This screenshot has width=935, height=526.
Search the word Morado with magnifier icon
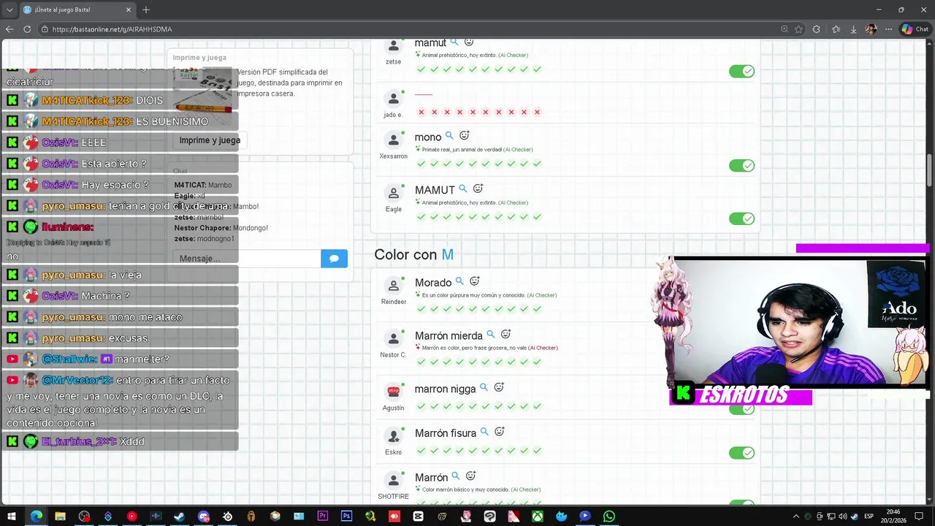(459, 281)
